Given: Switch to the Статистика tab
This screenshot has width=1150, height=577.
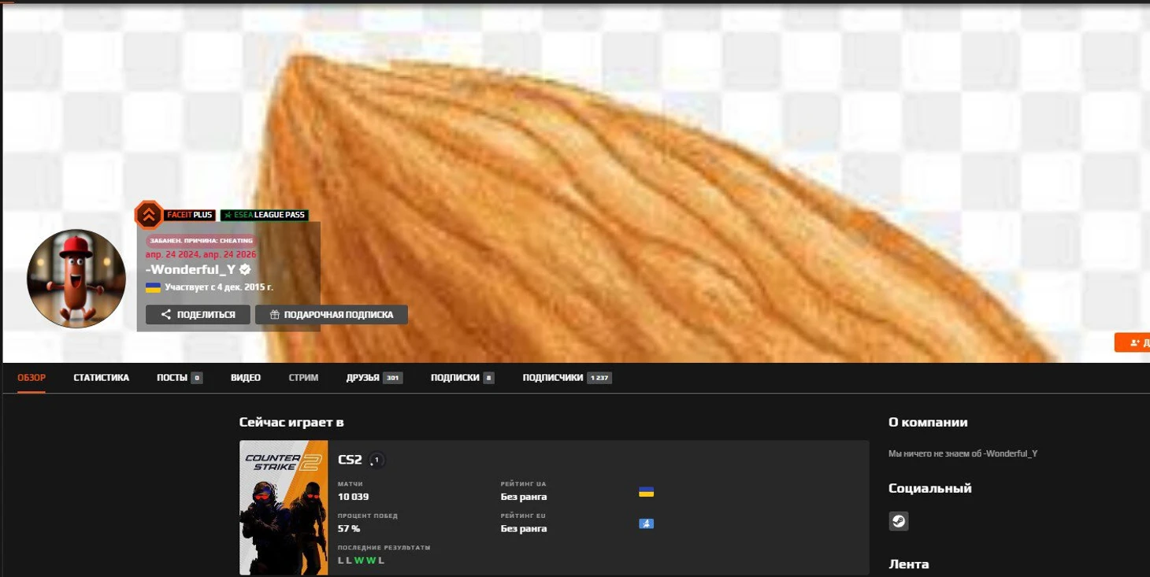Looking at the screenshot, I should (x=101, y=378).
